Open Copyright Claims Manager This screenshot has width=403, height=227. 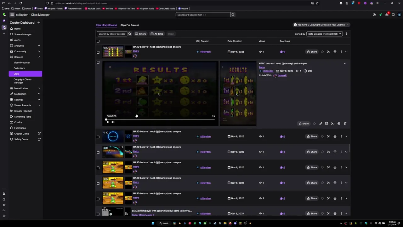pos(22,81)
